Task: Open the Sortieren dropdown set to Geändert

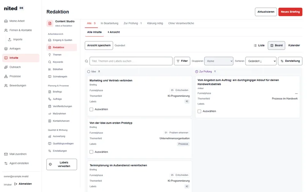Action: pos(261,61)
